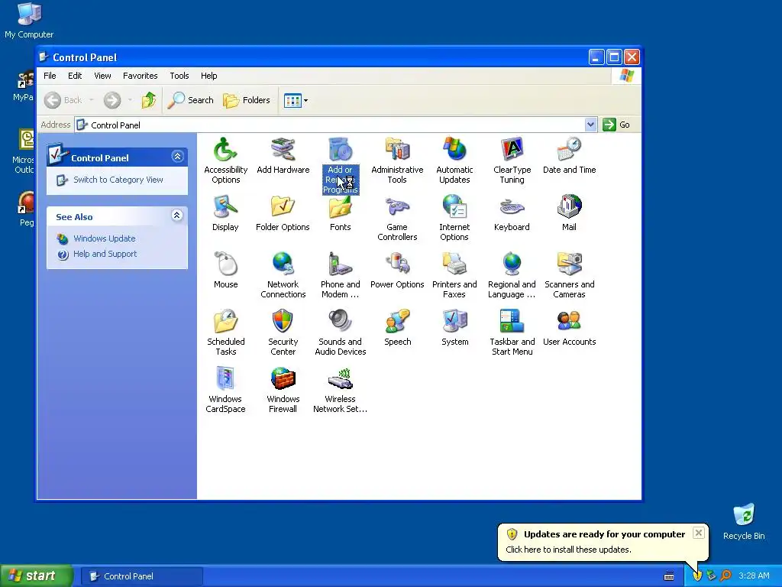
Task: Open User Accounts
Action: tap(569, 328)
